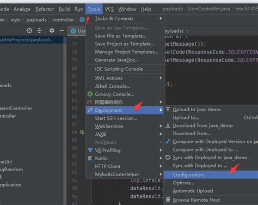Open project panel settings gear icon
Image resolution: width=258 pixels, height=205 pixels.
click(52, 31)
